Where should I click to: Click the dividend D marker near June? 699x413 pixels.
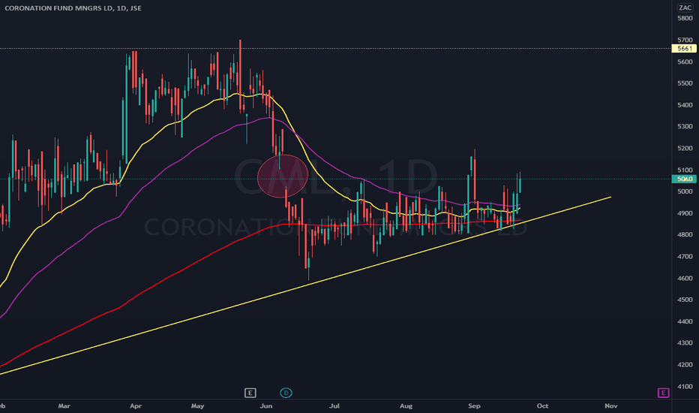[x=286, y=393]
